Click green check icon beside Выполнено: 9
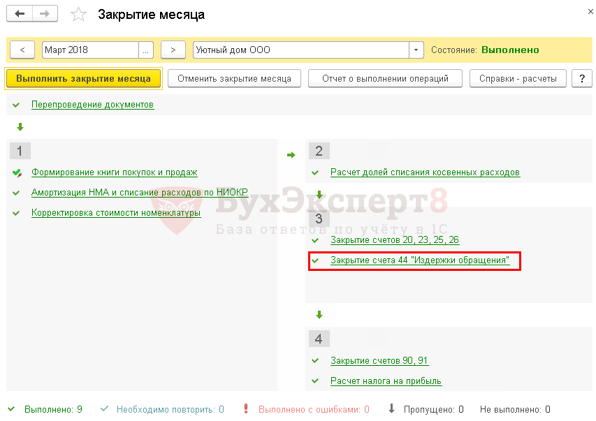This screenshot has width=596, height=421. point(11,409)
